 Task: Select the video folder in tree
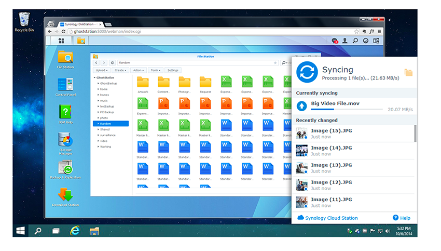(103, 141)
